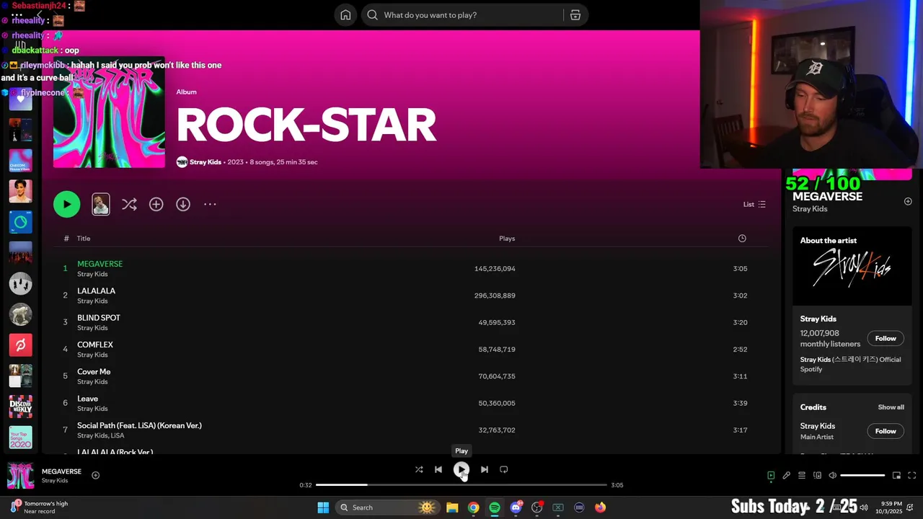
Task: Click the Windows taskbar Search box
Action: (x=387, y=507)
